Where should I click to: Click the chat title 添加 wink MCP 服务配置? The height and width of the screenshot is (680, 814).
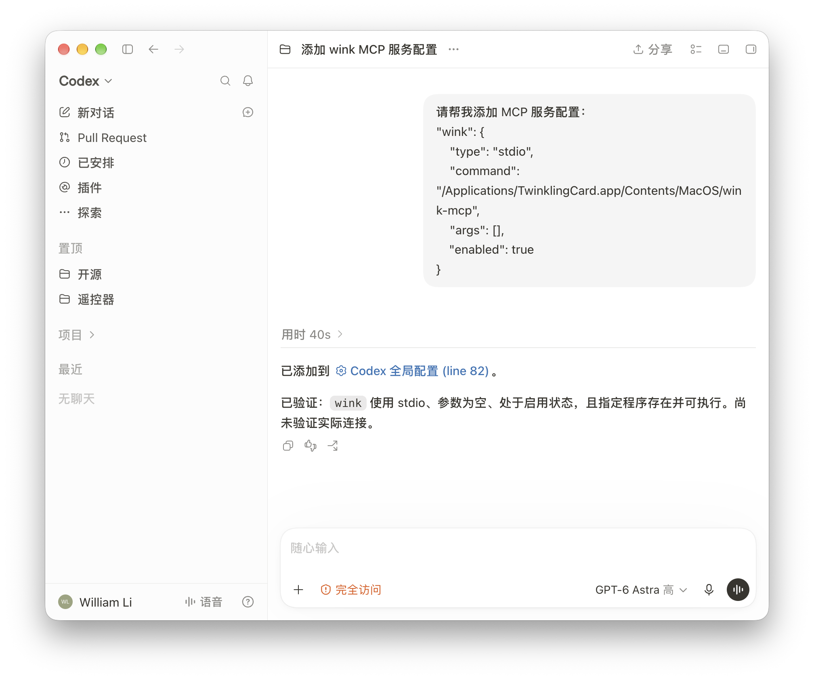coord(369,49)
